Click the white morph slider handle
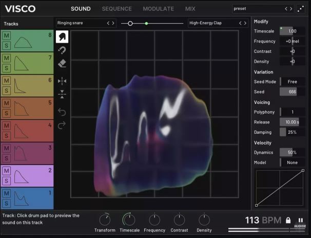This screenshot has width=311, height=238. (x=130, y=24)
